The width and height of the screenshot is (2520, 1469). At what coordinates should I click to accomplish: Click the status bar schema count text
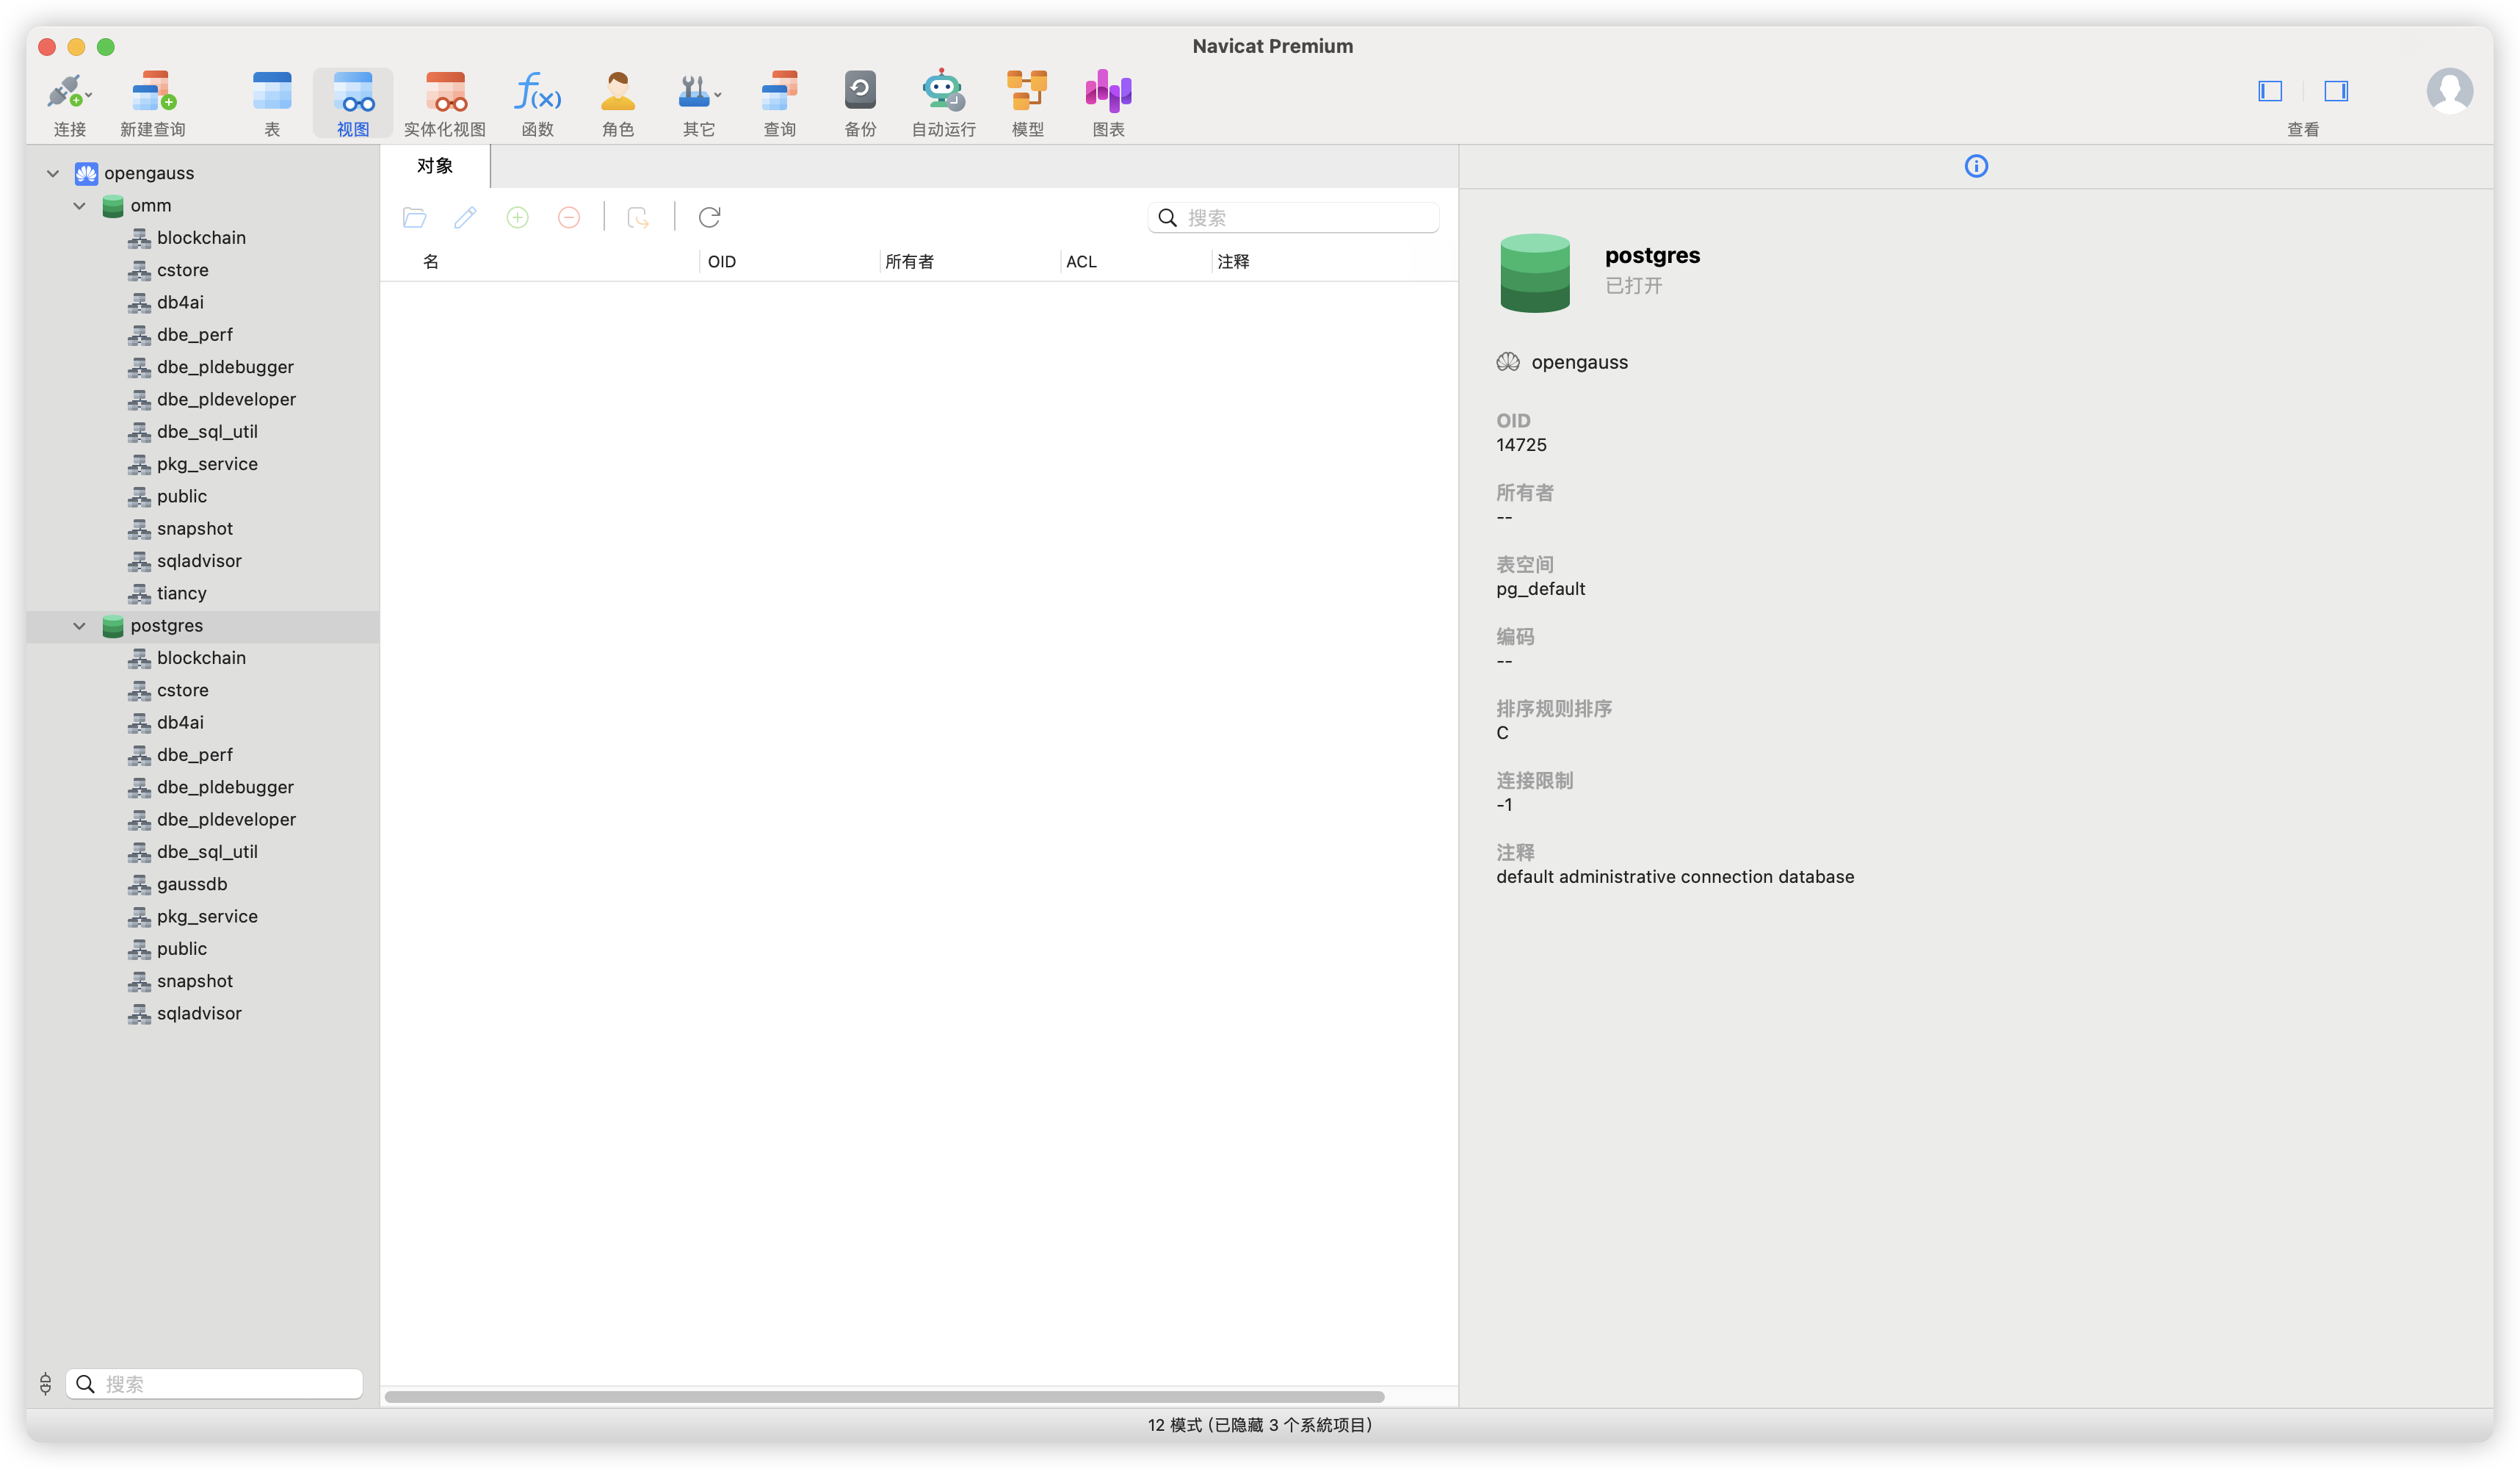tap(1259, 1424)
